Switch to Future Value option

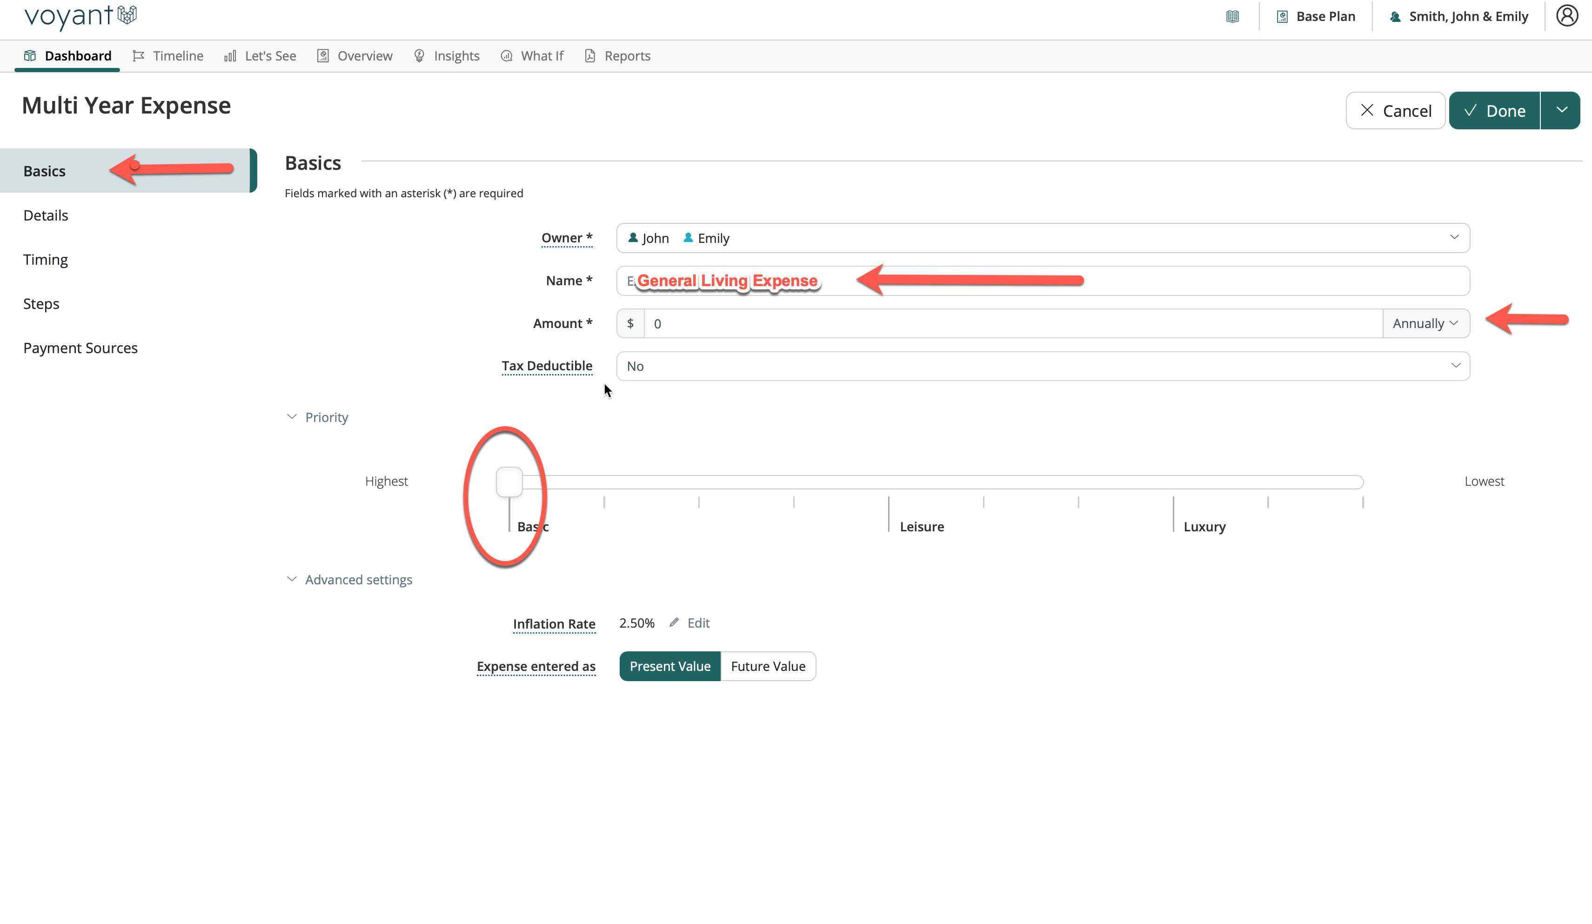[x=768, y=666]
